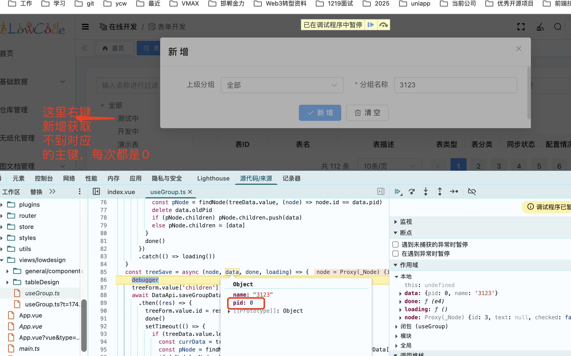Screen dimensions: 571x356
Task: Resume script execution in debugger toolbar
Action: 398,192
